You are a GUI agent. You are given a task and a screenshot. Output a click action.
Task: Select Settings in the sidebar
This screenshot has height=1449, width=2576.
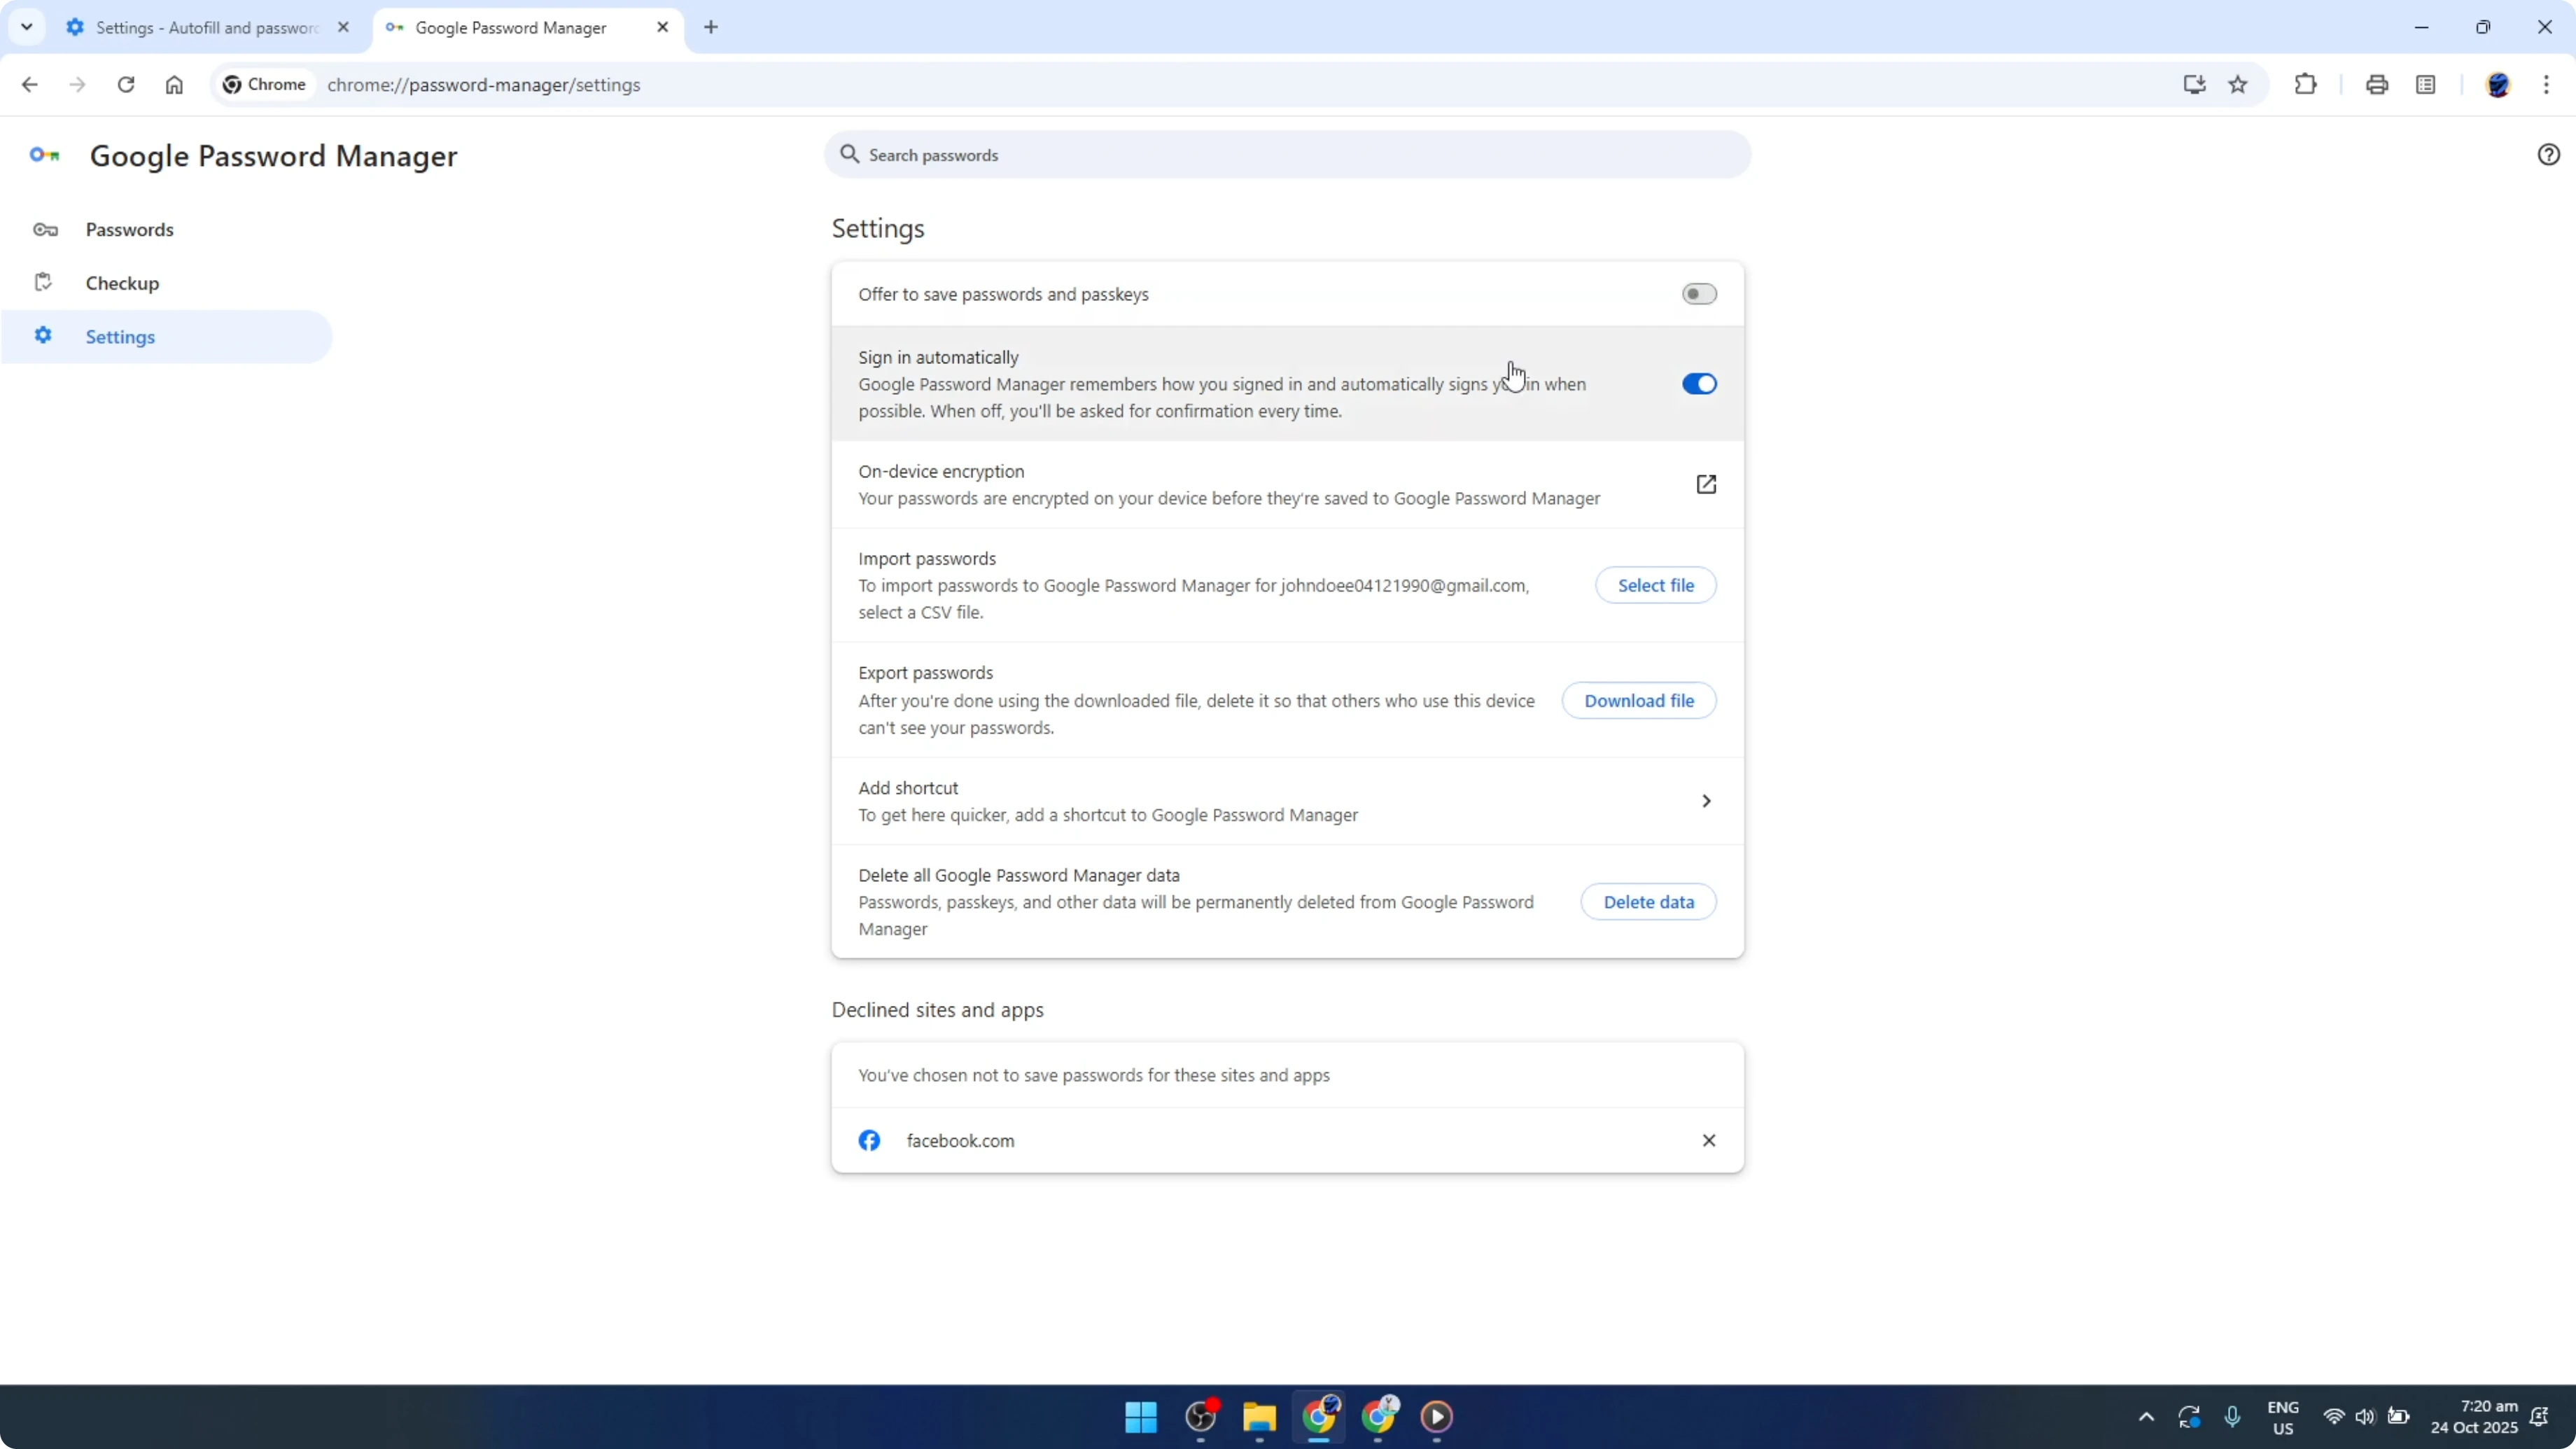click(x=120, y=337)
